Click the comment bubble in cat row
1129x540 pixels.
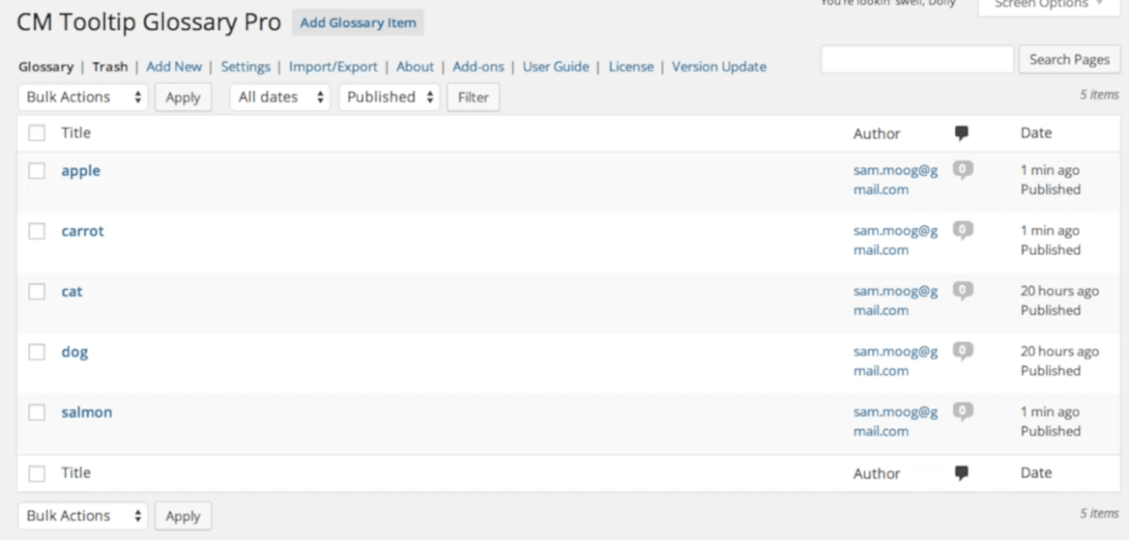[962, 291]
